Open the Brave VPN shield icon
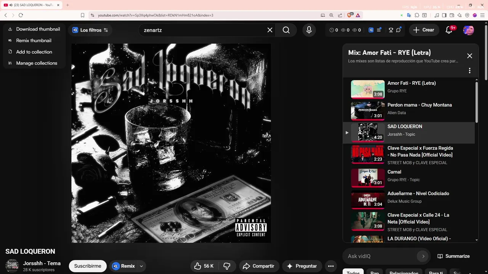The image size is (488, 274). click(x=467, y=15)
